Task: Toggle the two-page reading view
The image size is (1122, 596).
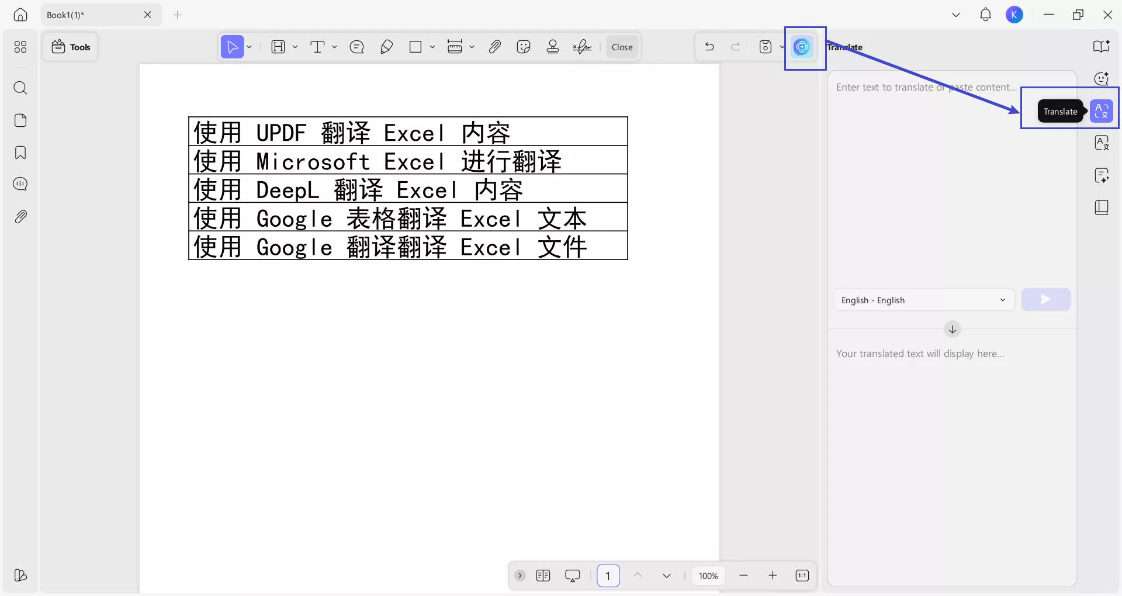Action: click(x=543, y=576)
